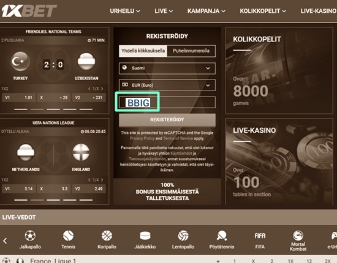The width and height of the screenshot is (337, 263).
Task: Open the Käyttöehdot link
Action: [181, 154]
